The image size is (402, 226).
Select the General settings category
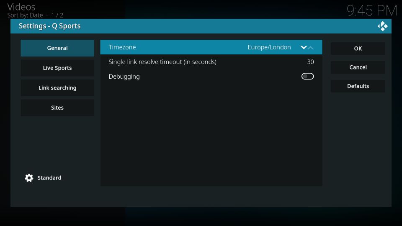[57, 48]
